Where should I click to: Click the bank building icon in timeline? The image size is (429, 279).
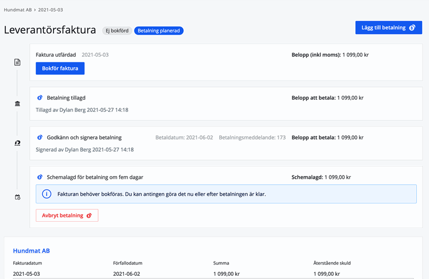pyautogui.click(x=17, y=103)
